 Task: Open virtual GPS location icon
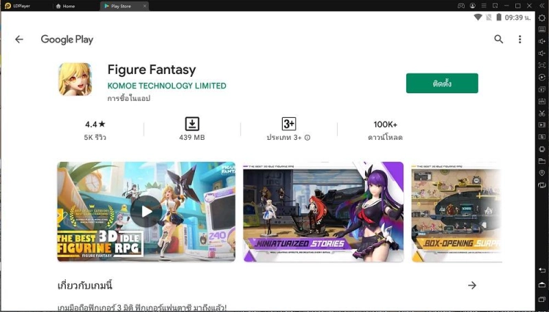pos(541,173)
